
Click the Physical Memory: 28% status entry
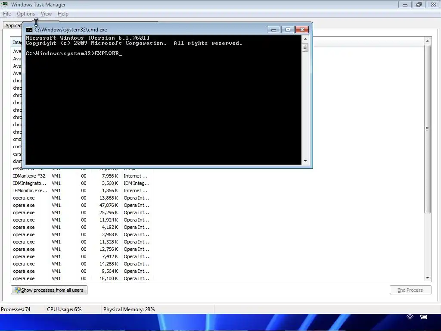pos(129,309)
